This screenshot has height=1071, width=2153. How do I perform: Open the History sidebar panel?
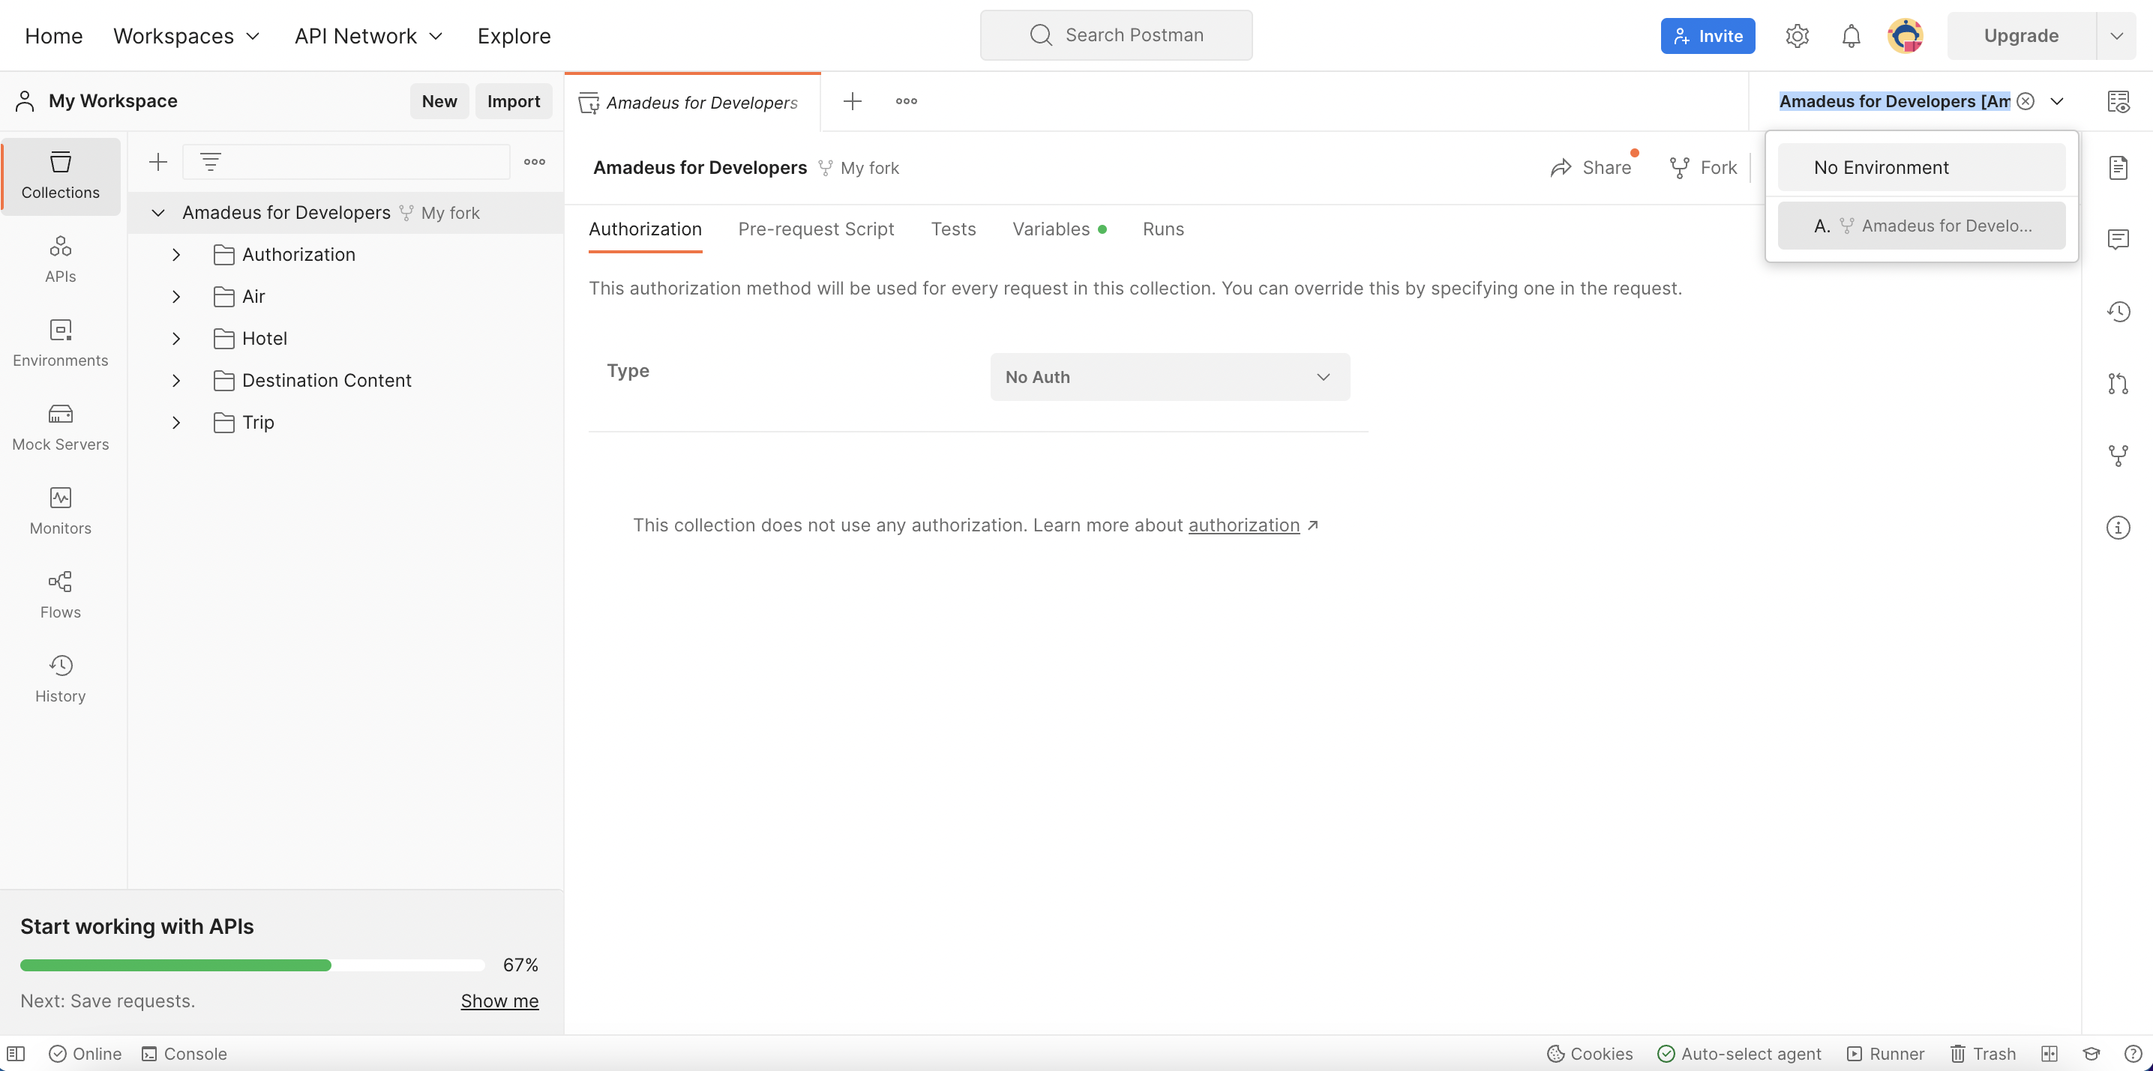(x=61, y=679)
